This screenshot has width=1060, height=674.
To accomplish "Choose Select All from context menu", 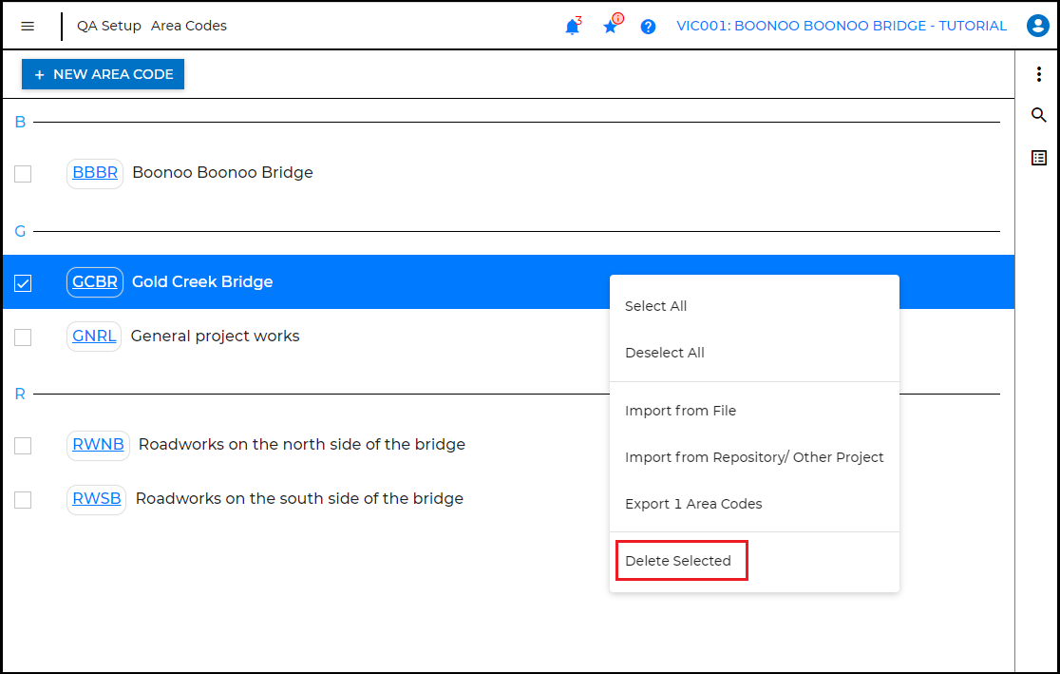I will (655, 306).
